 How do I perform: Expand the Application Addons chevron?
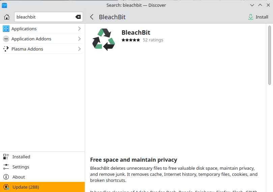click(x=79, y=39)
